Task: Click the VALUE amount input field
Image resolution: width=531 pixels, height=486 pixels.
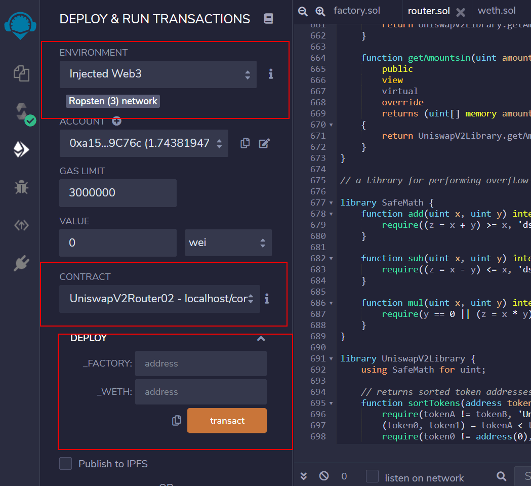Action: 118,242
